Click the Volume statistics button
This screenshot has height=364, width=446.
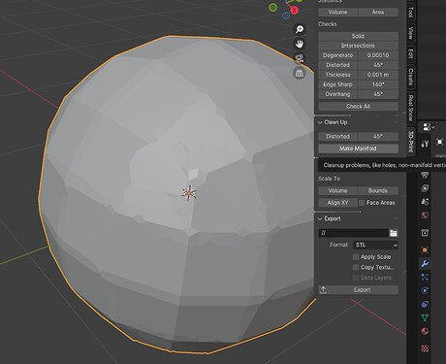[337, 13]
